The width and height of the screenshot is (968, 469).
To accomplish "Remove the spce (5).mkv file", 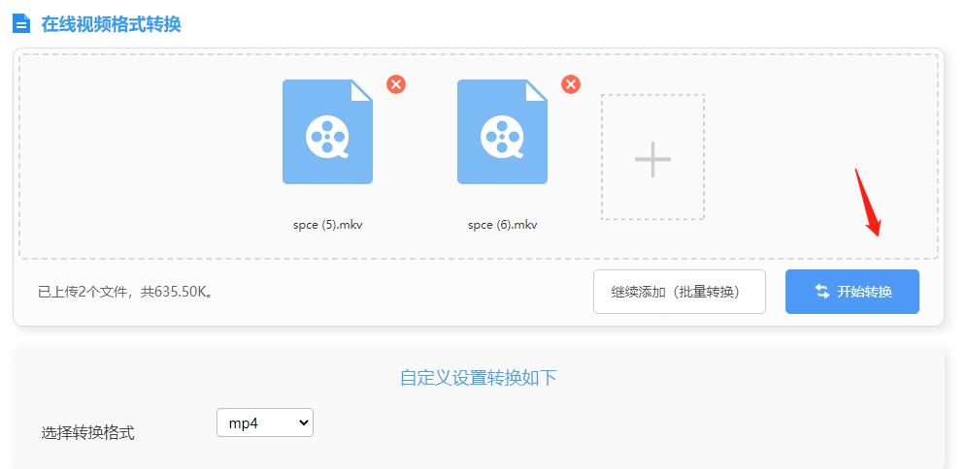I will 396,84.
